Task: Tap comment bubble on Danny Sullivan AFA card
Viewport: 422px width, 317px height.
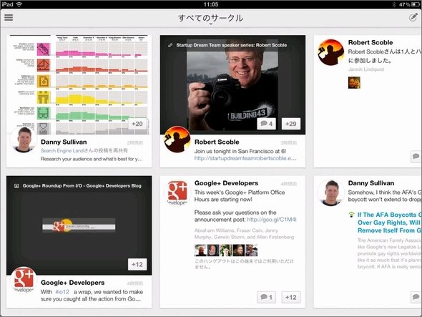Action: (x=416, y=297)
